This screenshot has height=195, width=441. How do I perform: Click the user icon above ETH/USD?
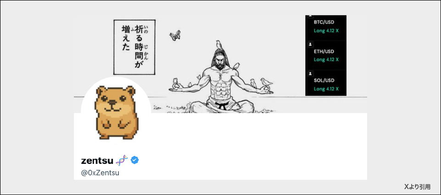310,44
